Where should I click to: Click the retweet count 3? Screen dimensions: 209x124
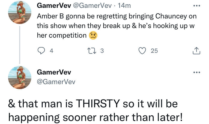point(102,51)
